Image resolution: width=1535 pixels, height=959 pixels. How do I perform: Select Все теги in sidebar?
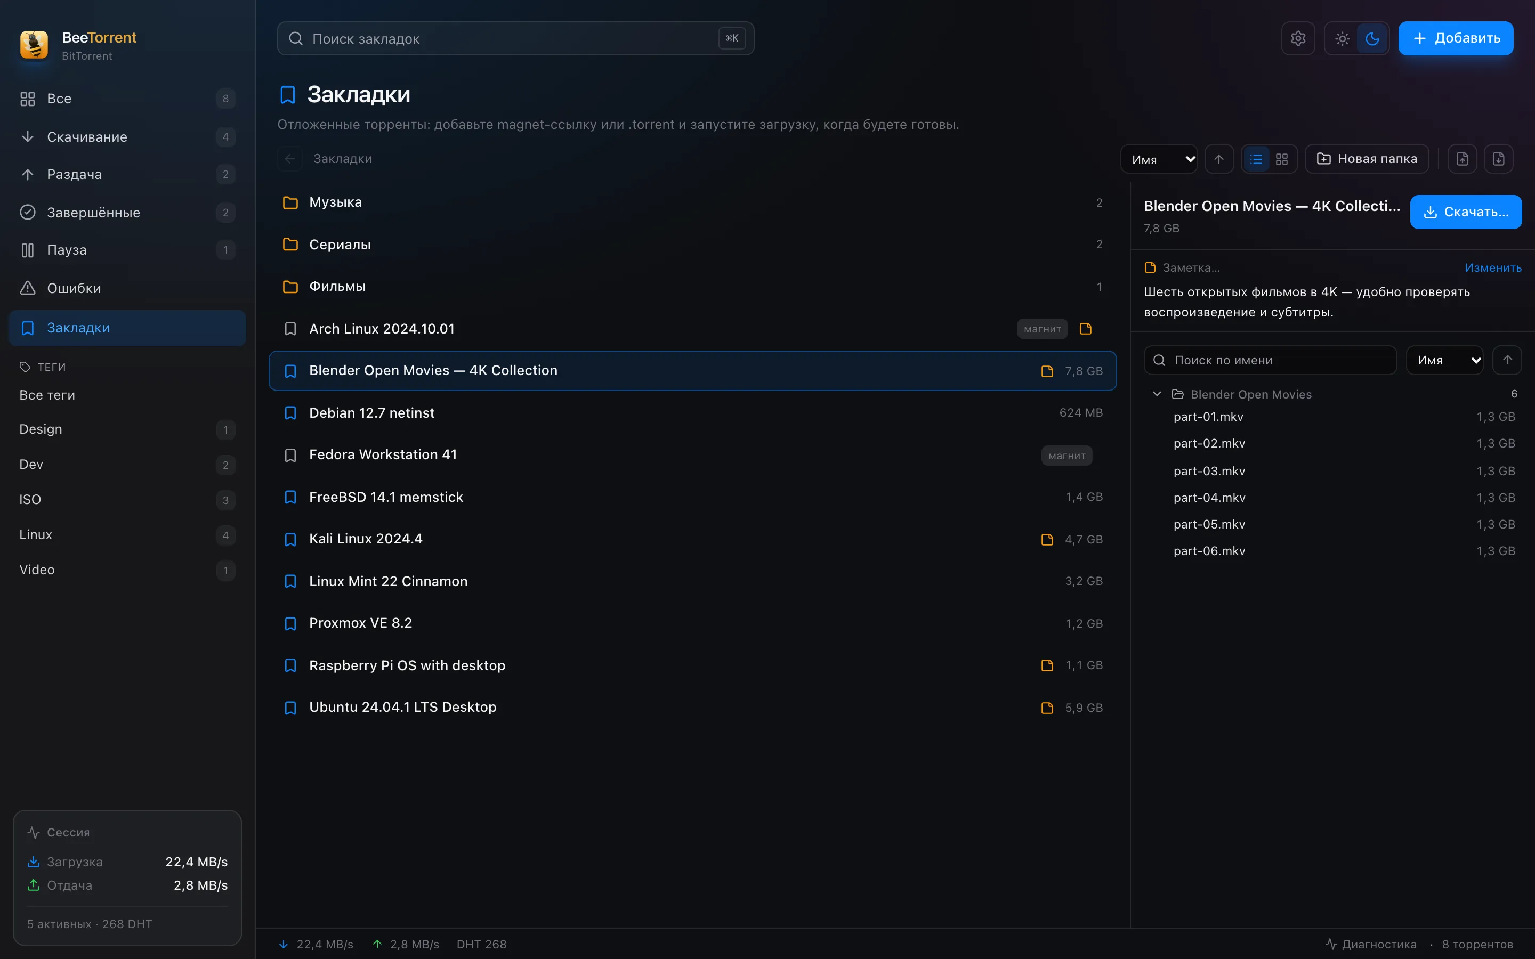127,395
